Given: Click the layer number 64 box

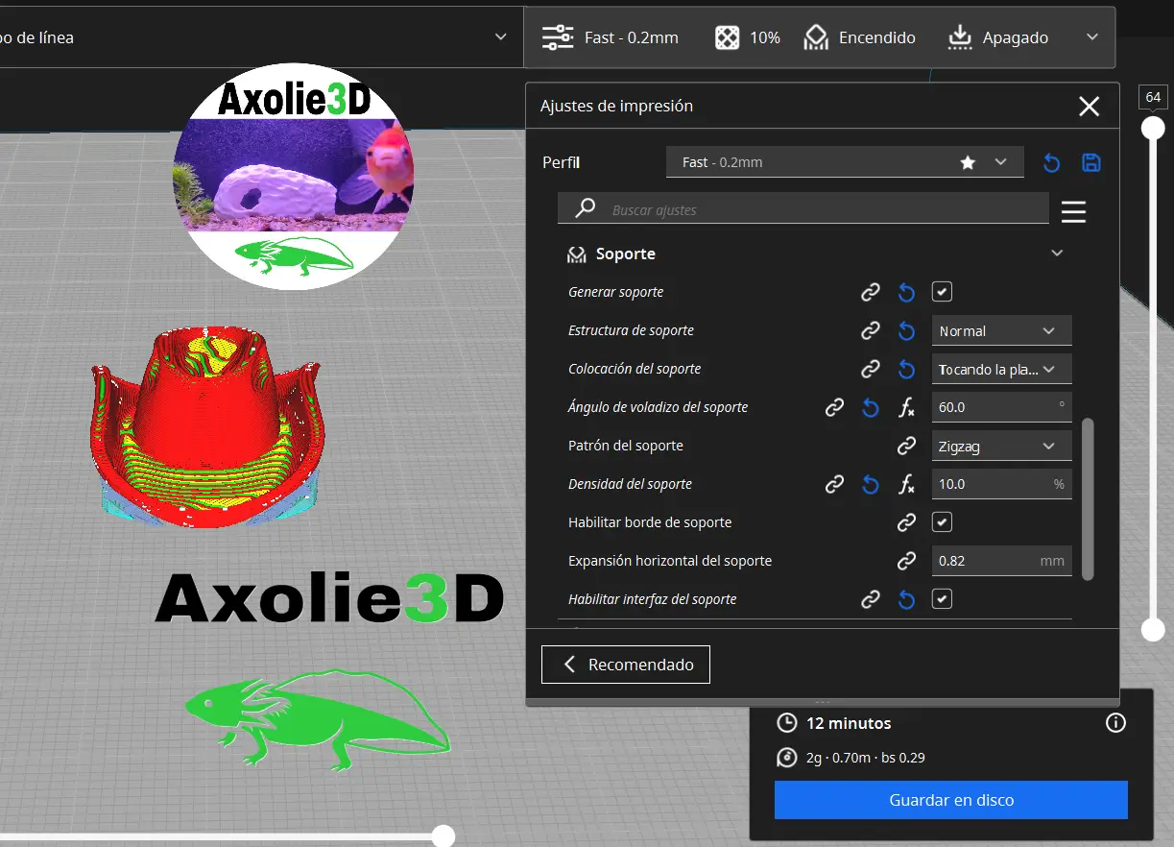Looking at the screenshot, I should (x=1153, y=97).
